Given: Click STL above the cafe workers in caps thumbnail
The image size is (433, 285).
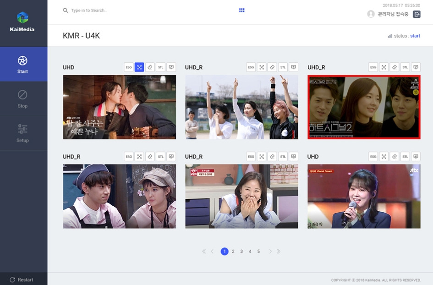Looking at the screenshot, I should [x=161, y=157].
